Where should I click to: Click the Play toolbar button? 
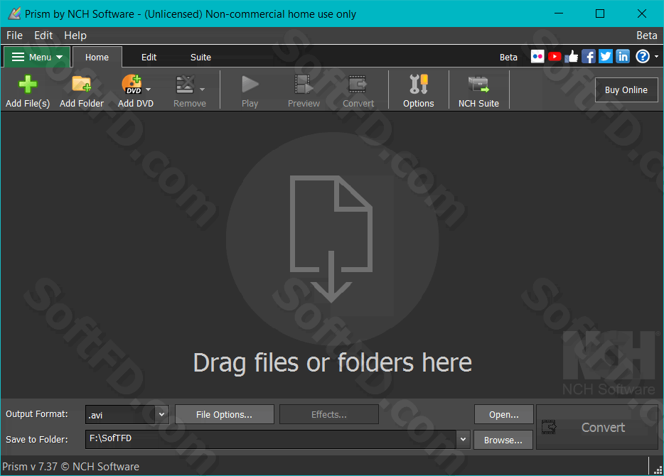coord(250,90)
